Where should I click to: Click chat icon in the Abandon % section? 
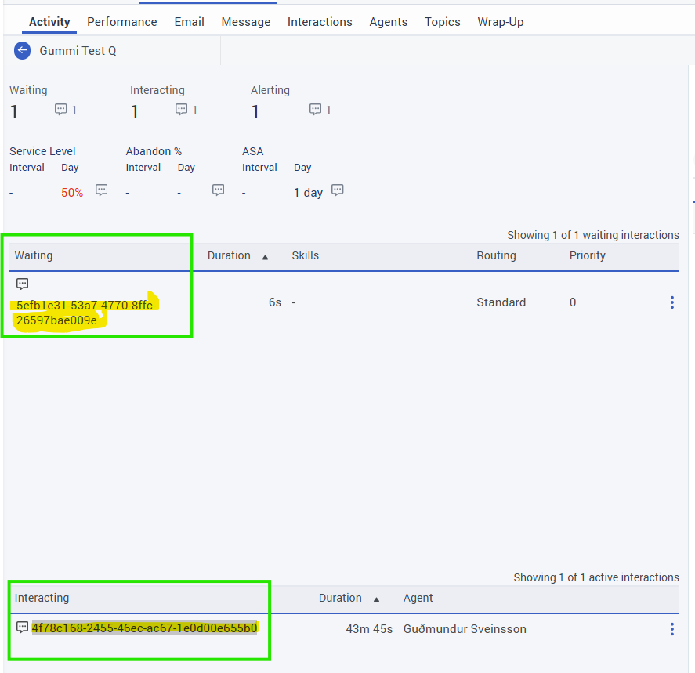pyautogui.click(x=218, y=190)
